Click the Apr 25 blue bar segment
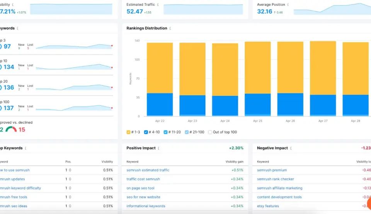371x214 pixels. [258, 104]
